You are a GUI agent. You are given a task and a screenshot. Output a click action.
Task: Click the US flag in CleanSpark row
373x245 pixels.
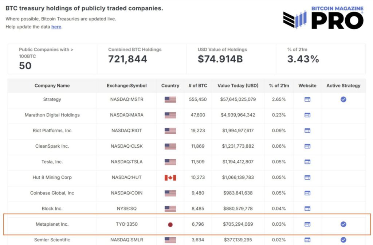[x=170, y=147]
